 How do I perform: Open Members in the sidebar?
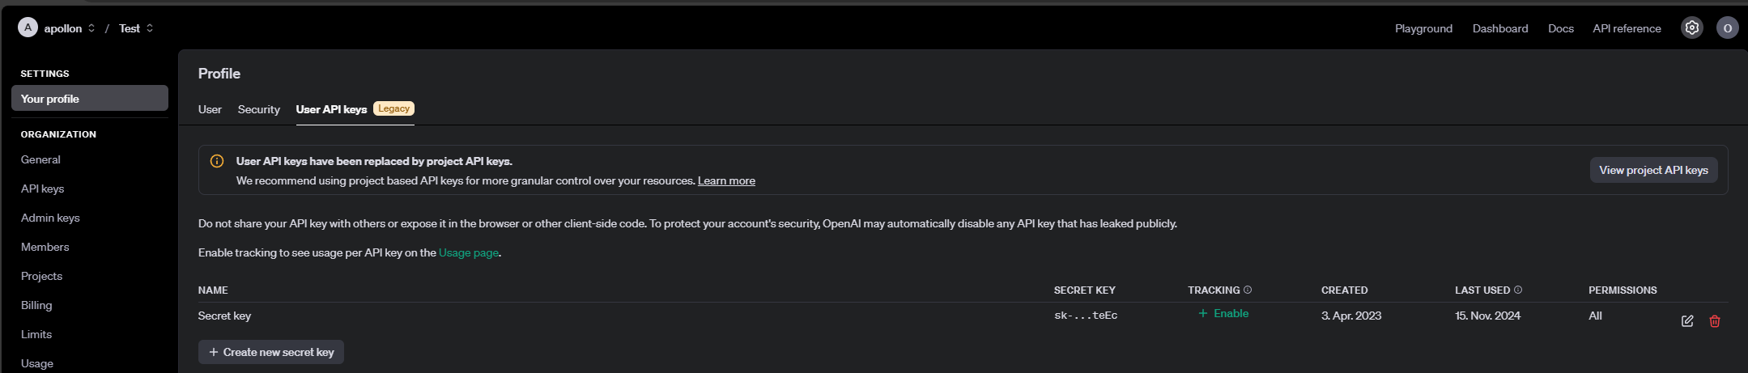pyautogui.click(x=45, y=247)
